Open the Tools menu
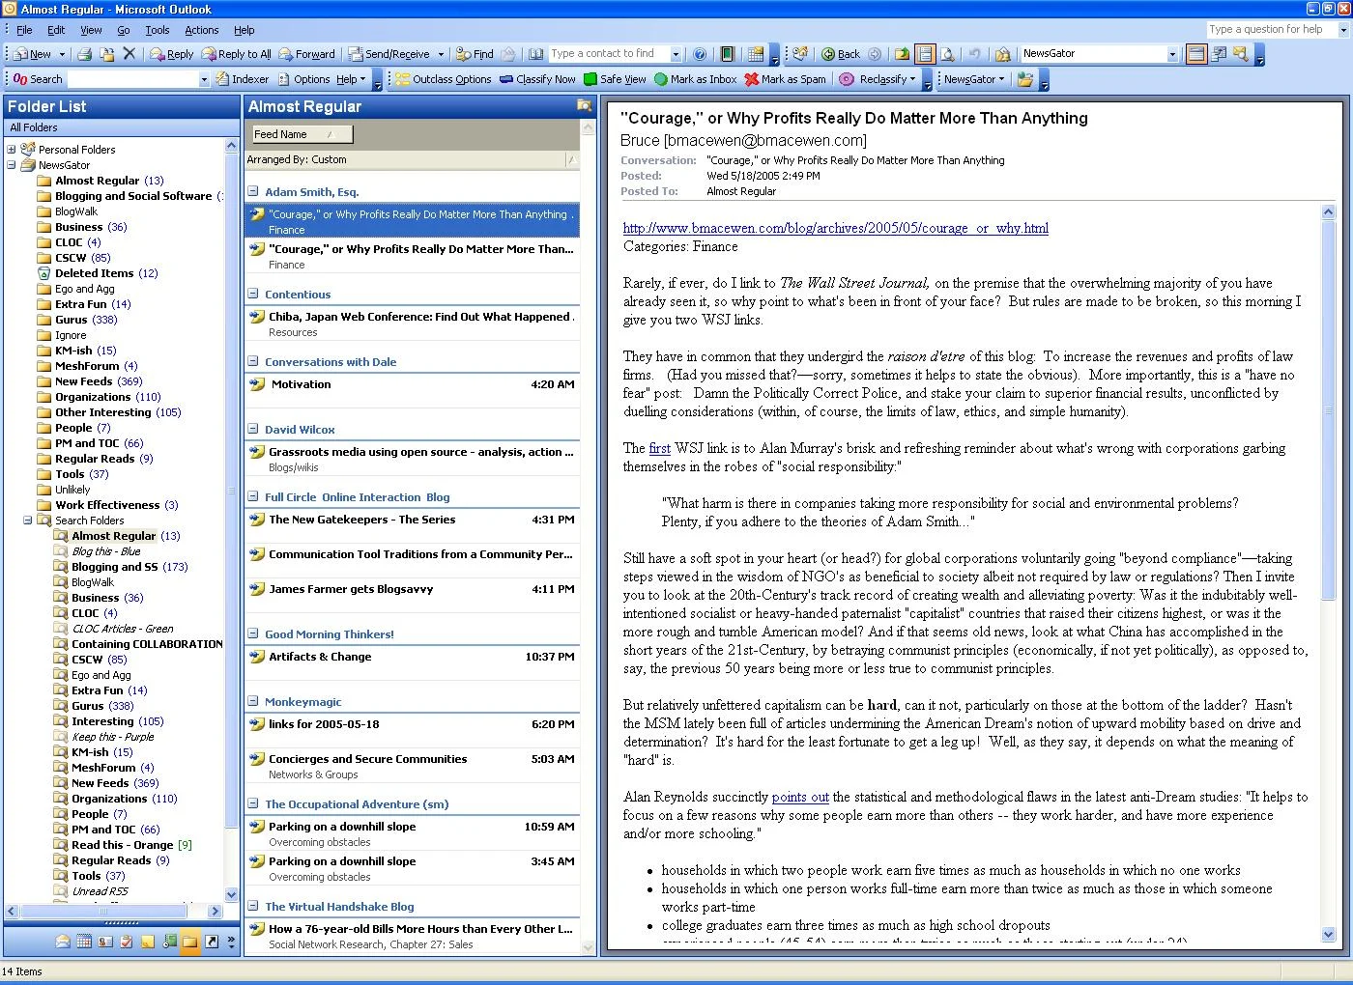Screen dimensions: 1353x985 (157, 30)
